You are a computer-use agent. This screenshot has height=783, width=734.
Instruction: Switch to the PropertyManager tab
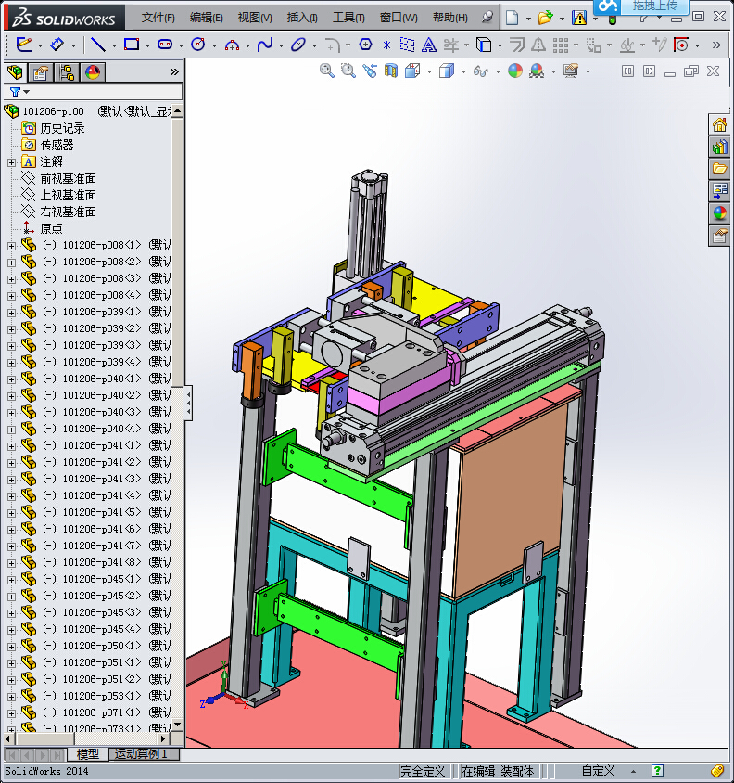(x=41, y=72)
